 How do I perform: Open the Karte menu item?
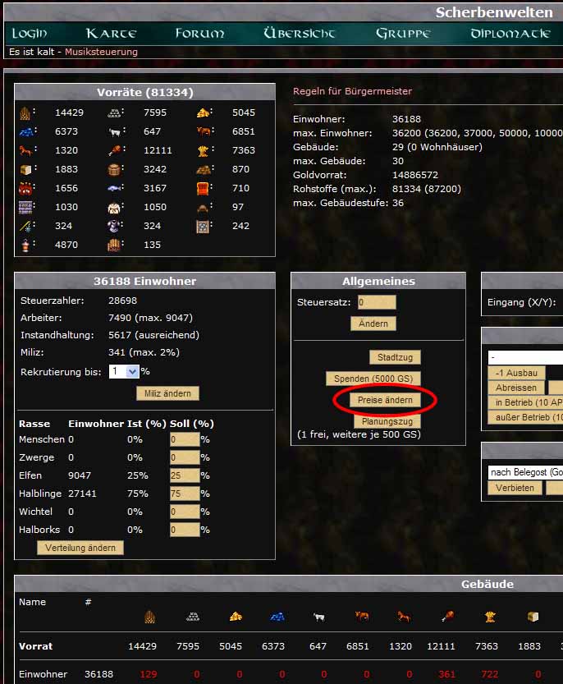pos(111,34)
